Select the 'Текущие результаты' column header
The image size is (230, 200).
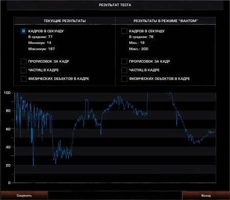coord(64,21)
